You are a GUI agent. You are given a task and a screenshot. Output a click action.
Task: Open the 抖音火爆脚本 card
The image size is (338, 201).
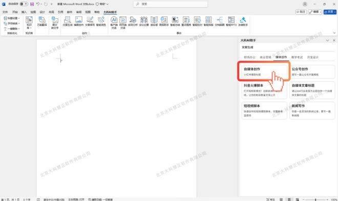[264, 90]
